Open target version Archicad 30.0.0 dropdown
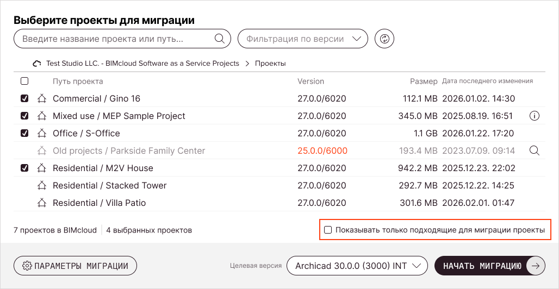The width and height of the screenshot is (559, 289). [357, 266]
